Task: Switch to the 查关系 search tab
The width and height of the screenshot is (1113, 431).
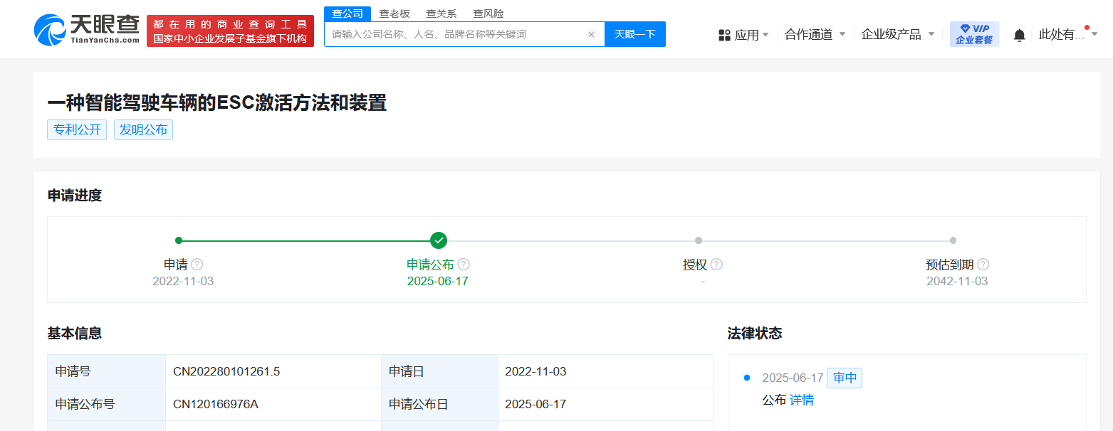Action: pos(441,14)
